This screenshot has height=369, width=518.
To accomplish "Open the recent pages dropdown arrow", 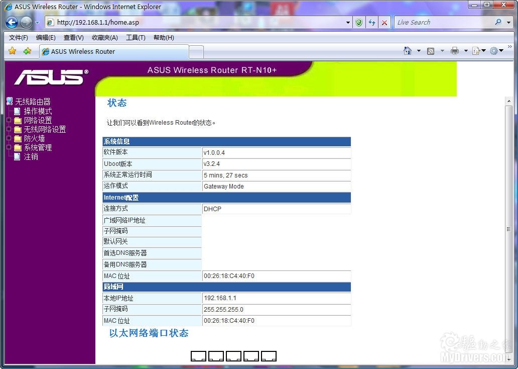I will click(37, 23).
